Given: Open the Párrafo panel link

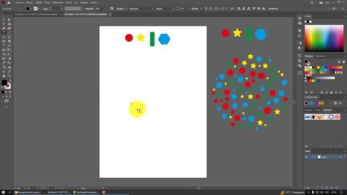Looking at the screenshot, I should (x=195, y=9).
